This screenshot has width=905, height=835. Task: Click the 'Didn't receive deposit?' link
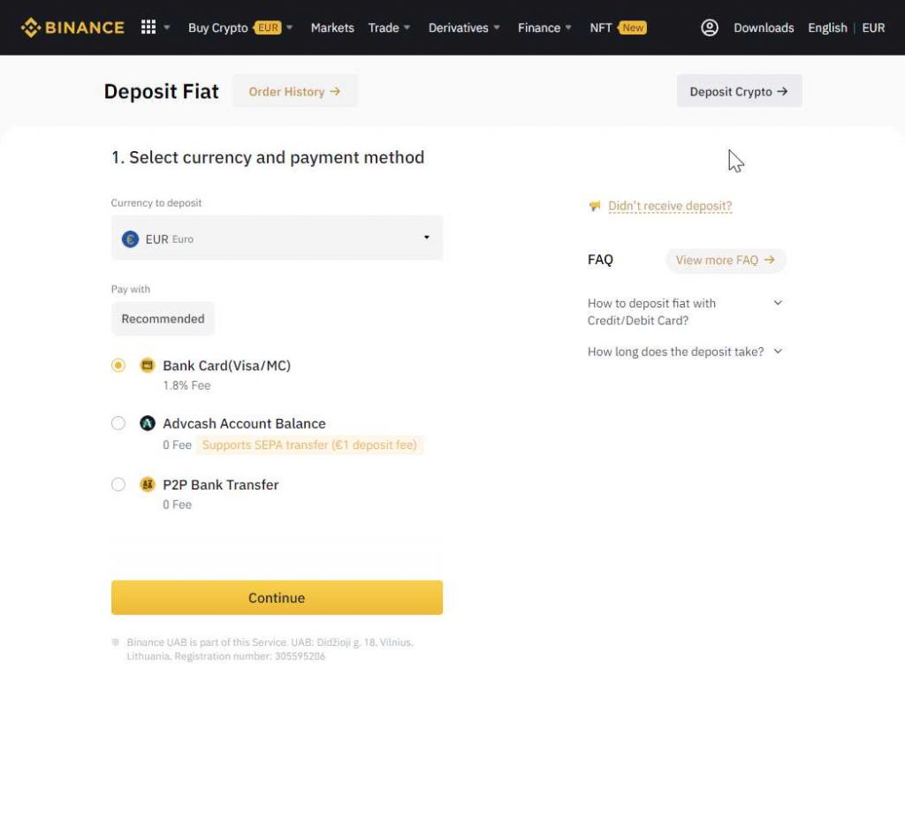[x=670, y=206]
